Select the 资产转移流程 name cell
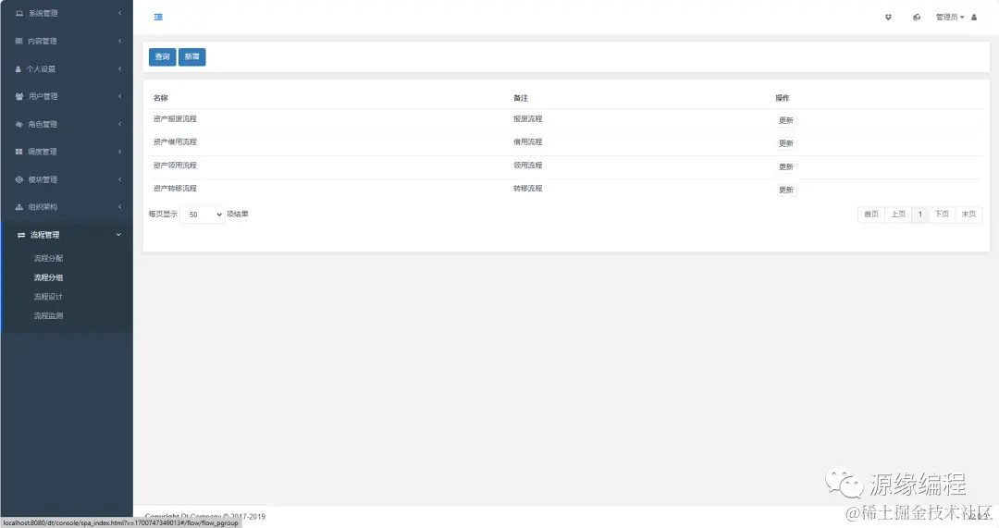The width and height of the screenshot is (999, 528). 175,189
